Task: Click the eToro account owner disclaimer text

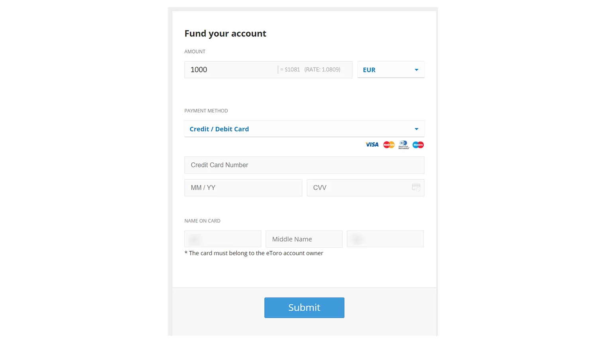Action: point(254,253)
